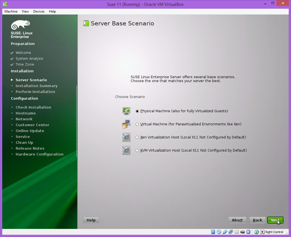Click the Server Scenario step

(x=31, y=80)
